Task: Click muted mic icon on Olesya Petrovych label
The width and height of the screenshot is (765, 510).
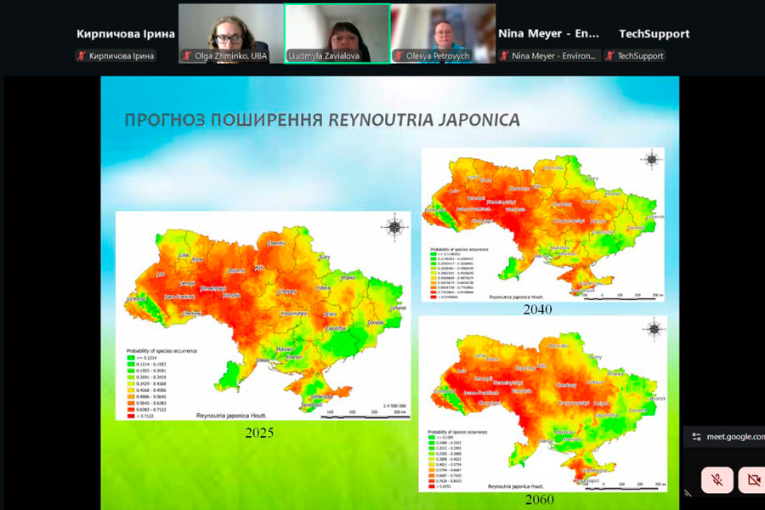Action: [399, 55]
